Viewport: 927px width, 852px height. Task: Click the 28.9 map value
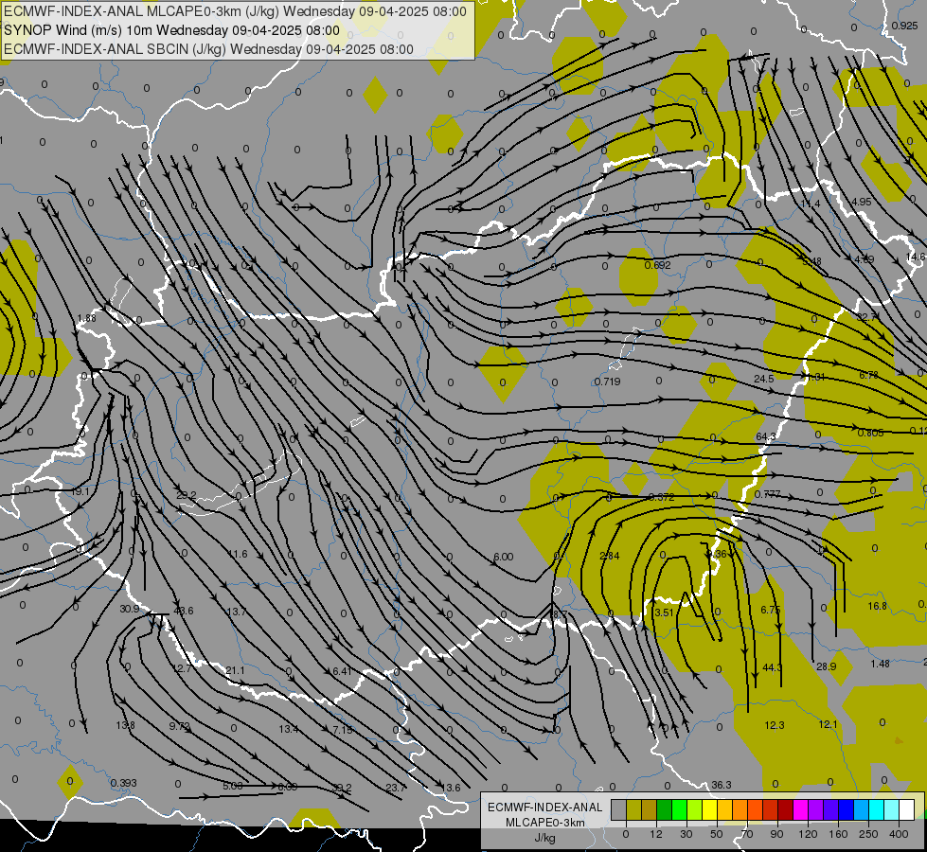click(x=826, y=666)
